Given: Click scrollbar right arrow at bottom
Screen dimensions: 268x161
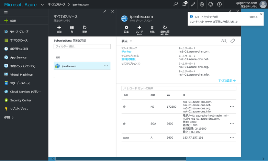Looking at the screenshot, I should (x=264, y=159).
